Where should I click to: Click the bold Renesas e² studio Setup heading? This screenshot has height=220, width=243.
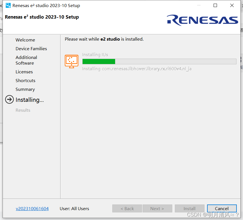coord(42,17)
